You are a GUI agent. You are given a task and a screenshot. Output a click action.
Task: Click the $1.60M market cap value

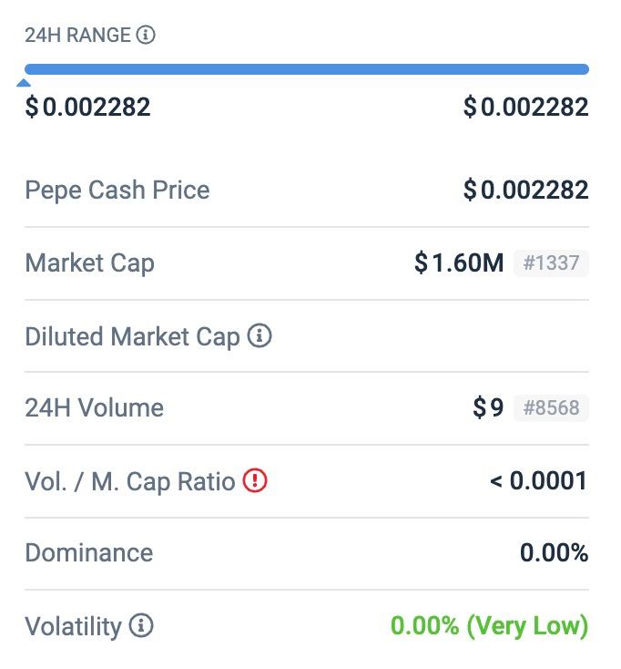click(459, 262)
